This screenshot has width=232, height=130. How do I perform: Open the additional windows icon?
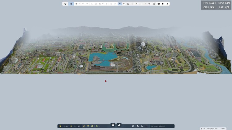coord(154,4)
